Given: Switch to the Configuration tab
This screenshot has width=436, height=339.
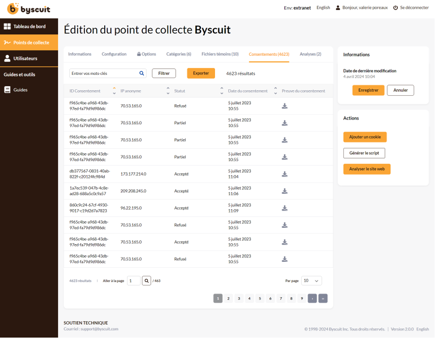Looking at the screenshot, I should [114, 54].
